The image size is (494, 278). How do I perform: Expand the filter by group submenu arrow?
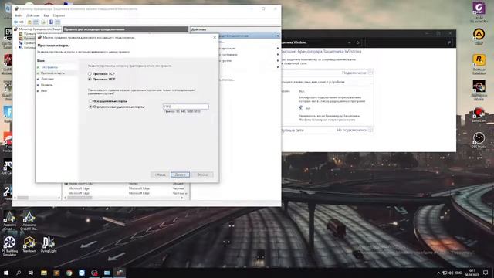(x=278, y=60)
